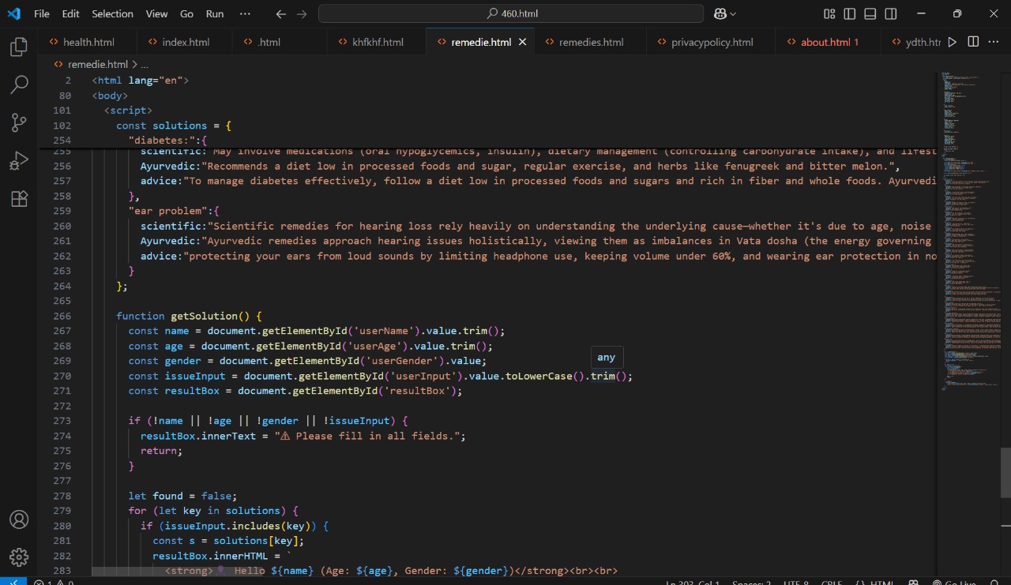This screenshot has width=1011, height=585.
Task: Switch to the about.html tab
Action: click(x=829, y=42)
